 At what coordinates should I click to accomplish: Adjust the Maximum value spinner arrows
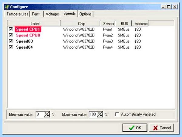(100, 114)
